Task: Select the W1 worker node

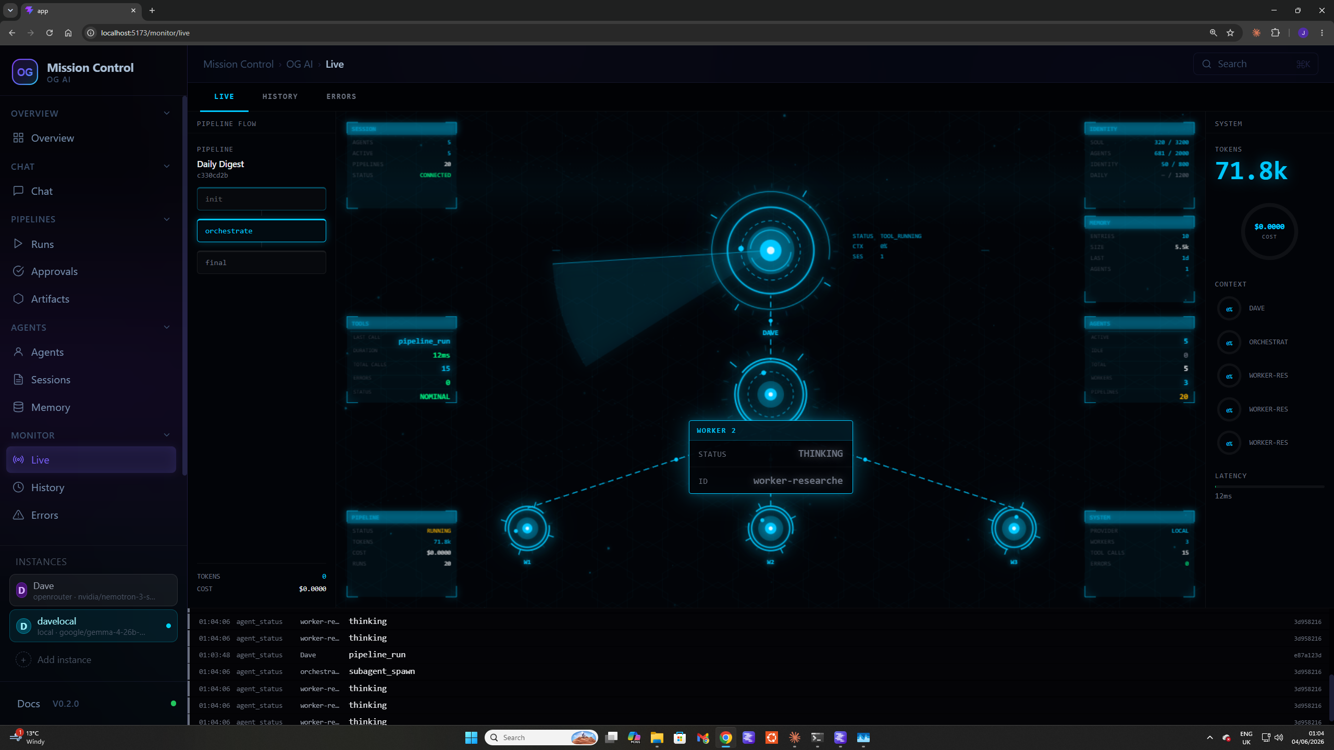Action: (527, 529)
